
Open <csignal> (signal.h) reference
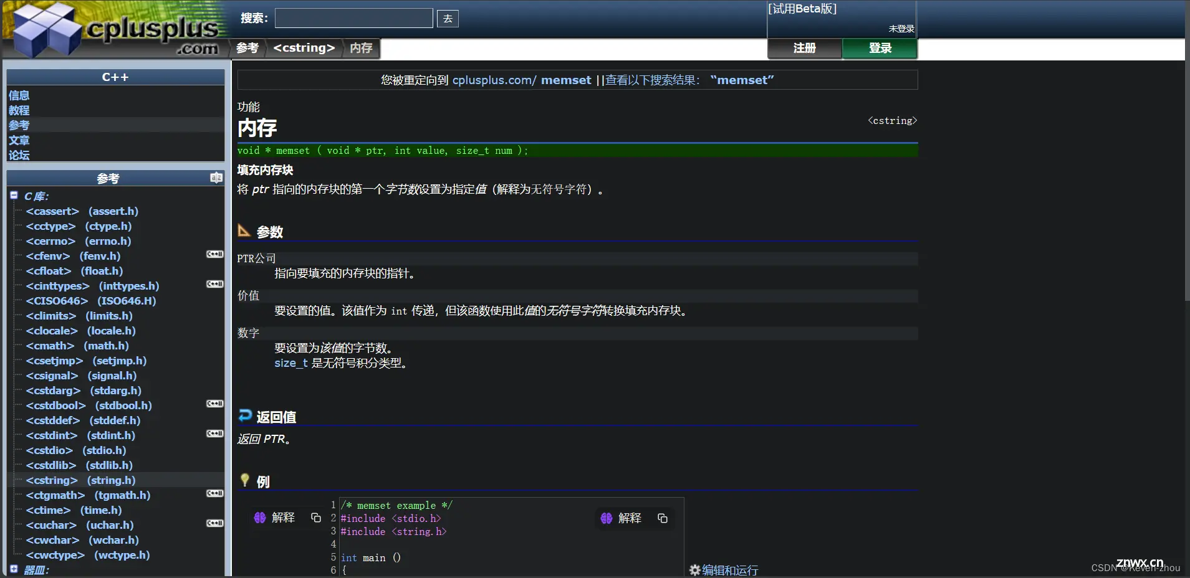(x=81, y=376)
